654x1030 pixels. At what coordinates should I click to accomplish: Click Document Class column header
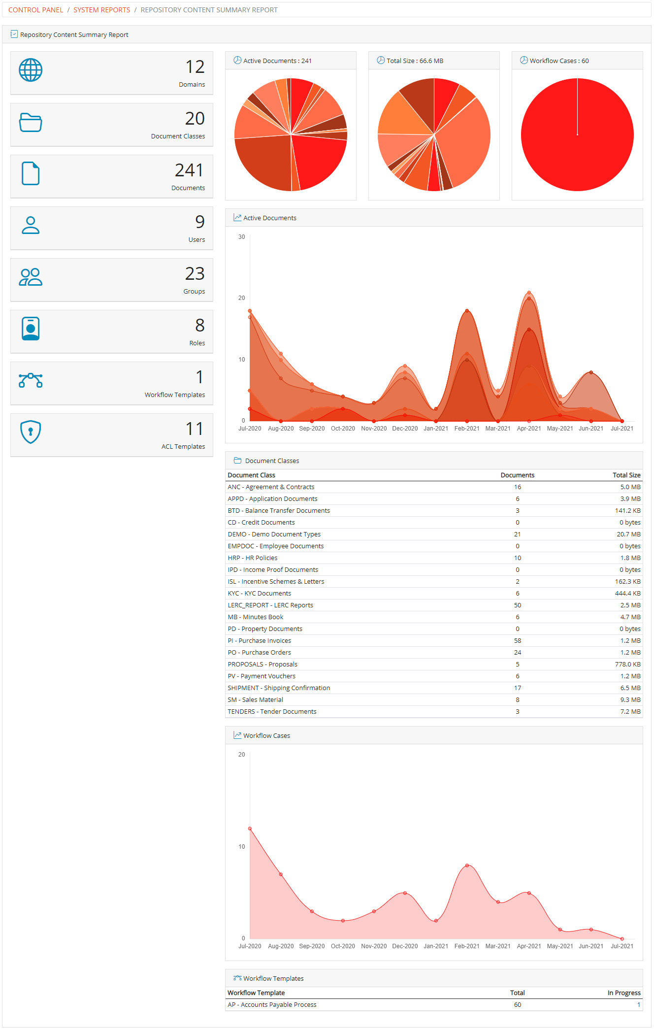coord(251,475)
